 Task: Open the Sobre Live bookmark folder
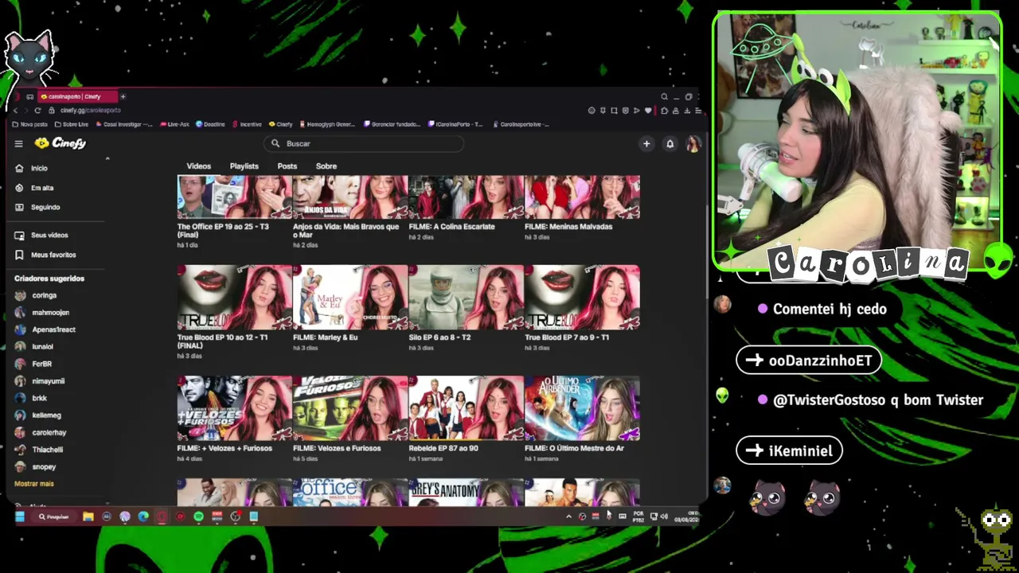71,124
